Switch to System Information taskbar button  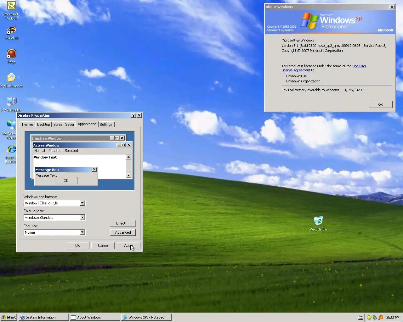coord(44,317)
